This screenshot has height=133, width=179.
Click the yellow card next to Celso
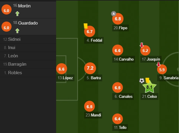147,80
